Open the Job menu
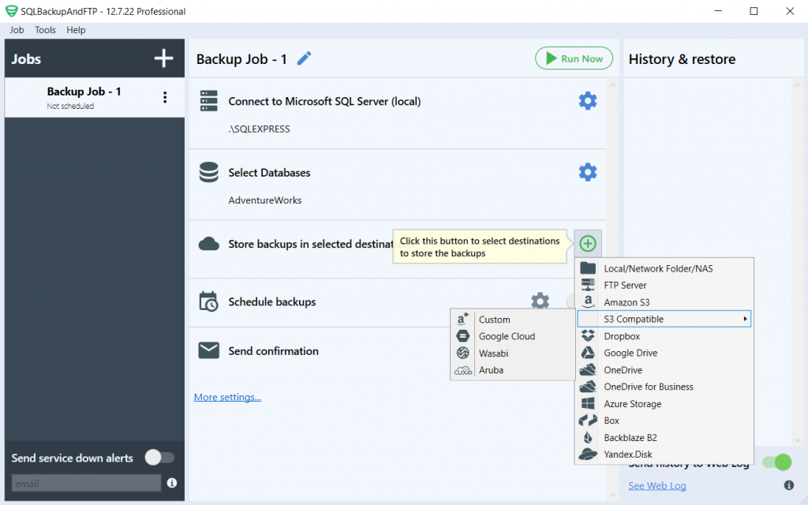The image size is (808, 505). [x=17, y=30]
